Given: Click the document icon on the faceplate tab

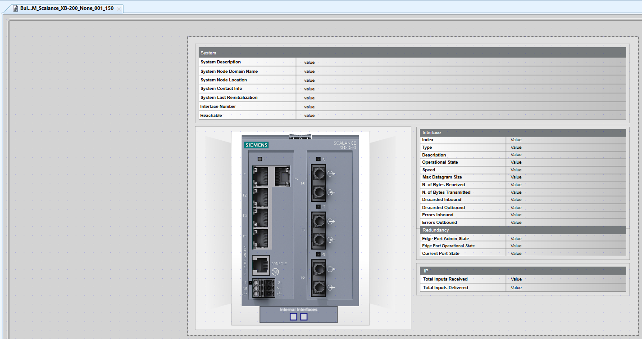Looking at the screenshot, I should 16,8.
